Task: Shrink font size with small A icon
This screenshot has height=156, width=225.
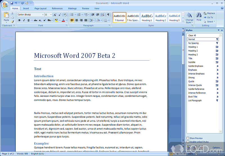Action: tap(60, 15)
